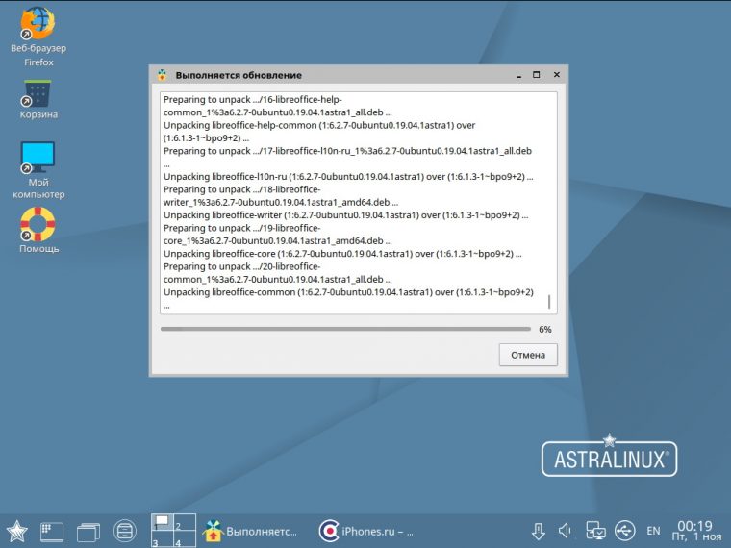This screenshot has width=731, height=548.
Task: Switch to virtual desktop 4
Action: click(x=185, y=538)
